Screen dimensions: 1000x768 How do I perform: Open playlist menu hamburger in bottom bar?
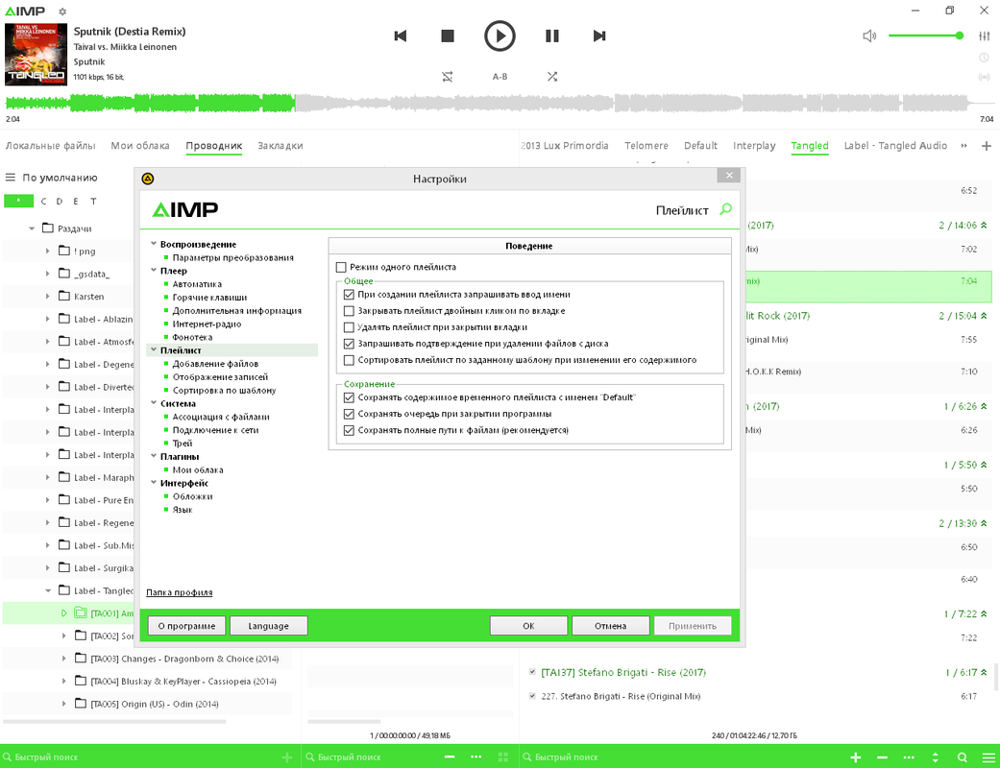coord(988,757)
